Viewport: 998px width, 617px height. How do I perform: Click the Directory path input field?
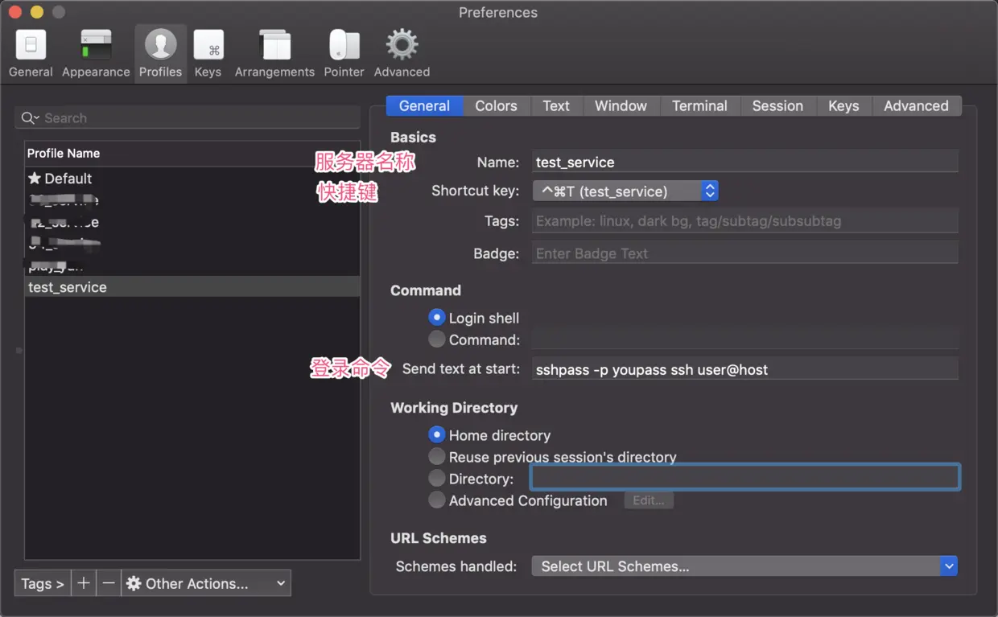pyautogui.click(x=744, y=477)
